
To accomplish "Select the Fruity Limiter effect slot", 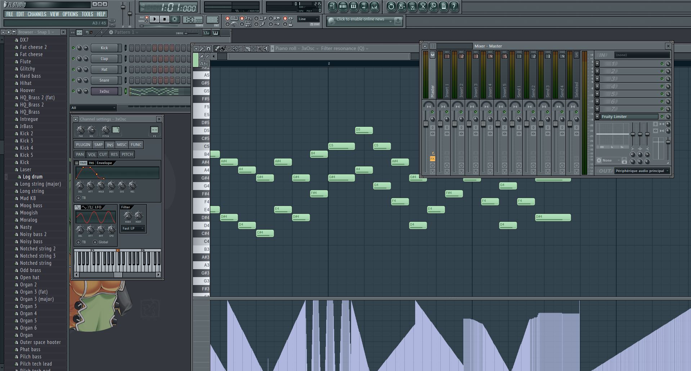I will 628,117.
